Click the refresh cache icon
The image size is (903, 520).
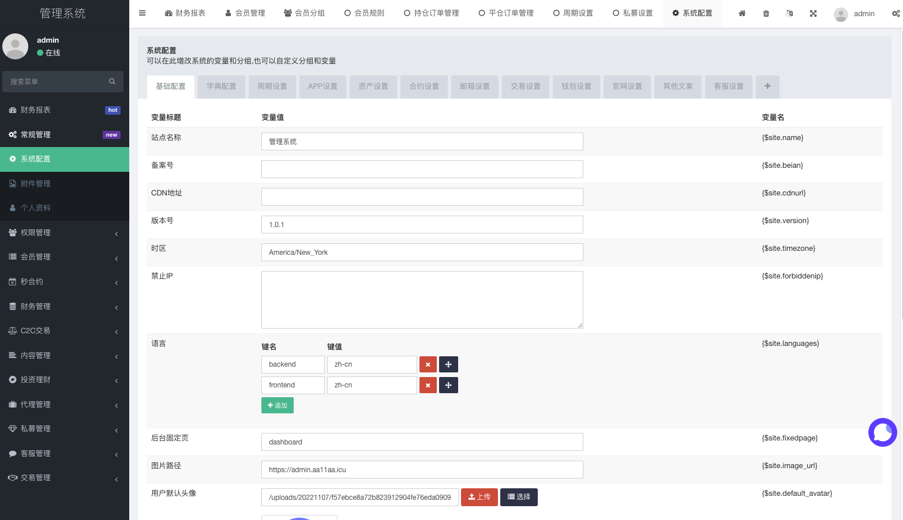[x=789, y=13]
